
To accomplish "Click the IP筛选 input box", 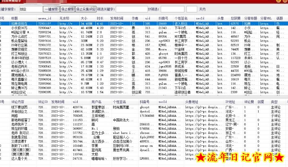I will tap(172, 9).
